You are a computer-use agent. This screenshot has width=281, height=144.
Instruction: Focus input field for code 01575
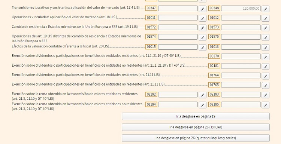pyautogui.click(x=241, y=37)
